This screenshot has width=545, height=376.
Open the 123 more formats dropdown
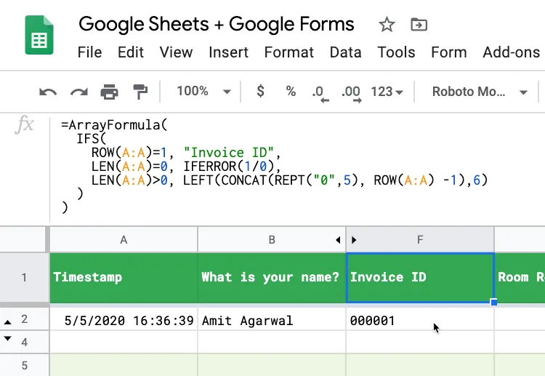click(x=387, y=92)
